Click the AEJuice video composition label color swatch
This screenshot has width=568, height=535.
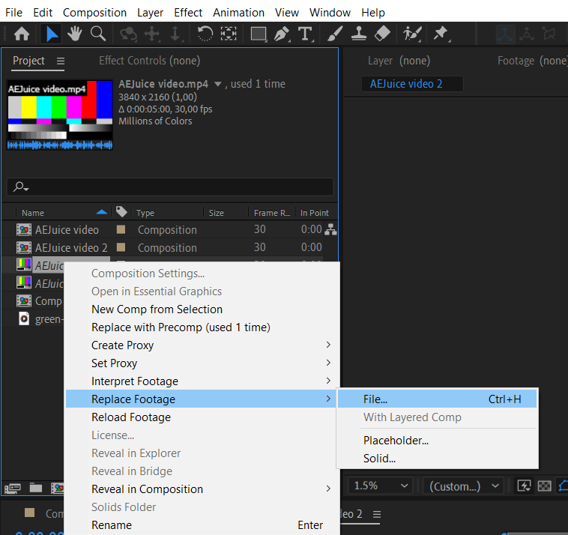click(x=121, y=229)
